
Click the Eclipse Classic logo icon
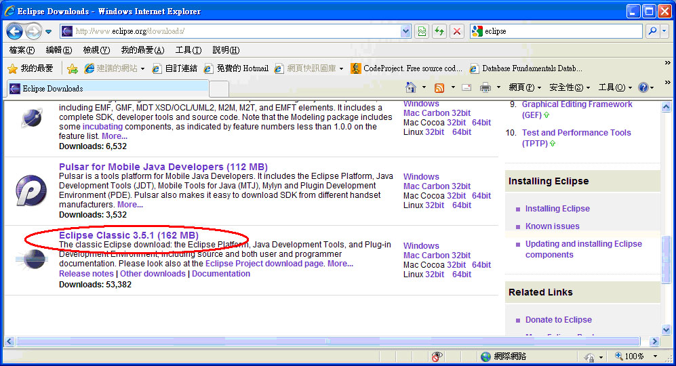pyautogui.click(x=32, y=260)
